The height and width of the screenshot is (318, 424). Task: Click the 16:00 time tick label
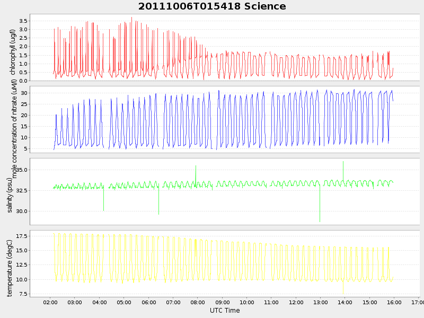coord(394,302)
